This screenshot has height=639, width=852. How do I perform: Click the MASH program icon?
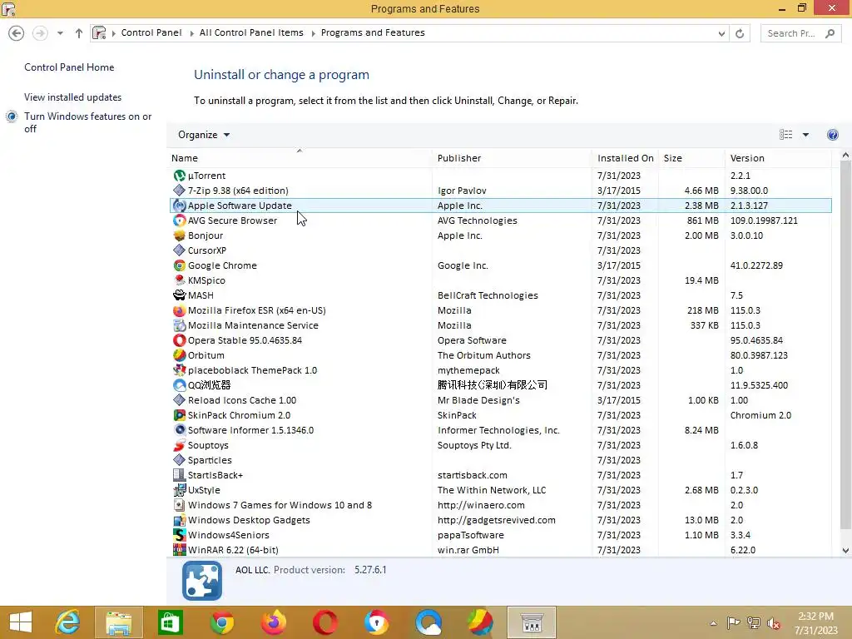point(180,295)
